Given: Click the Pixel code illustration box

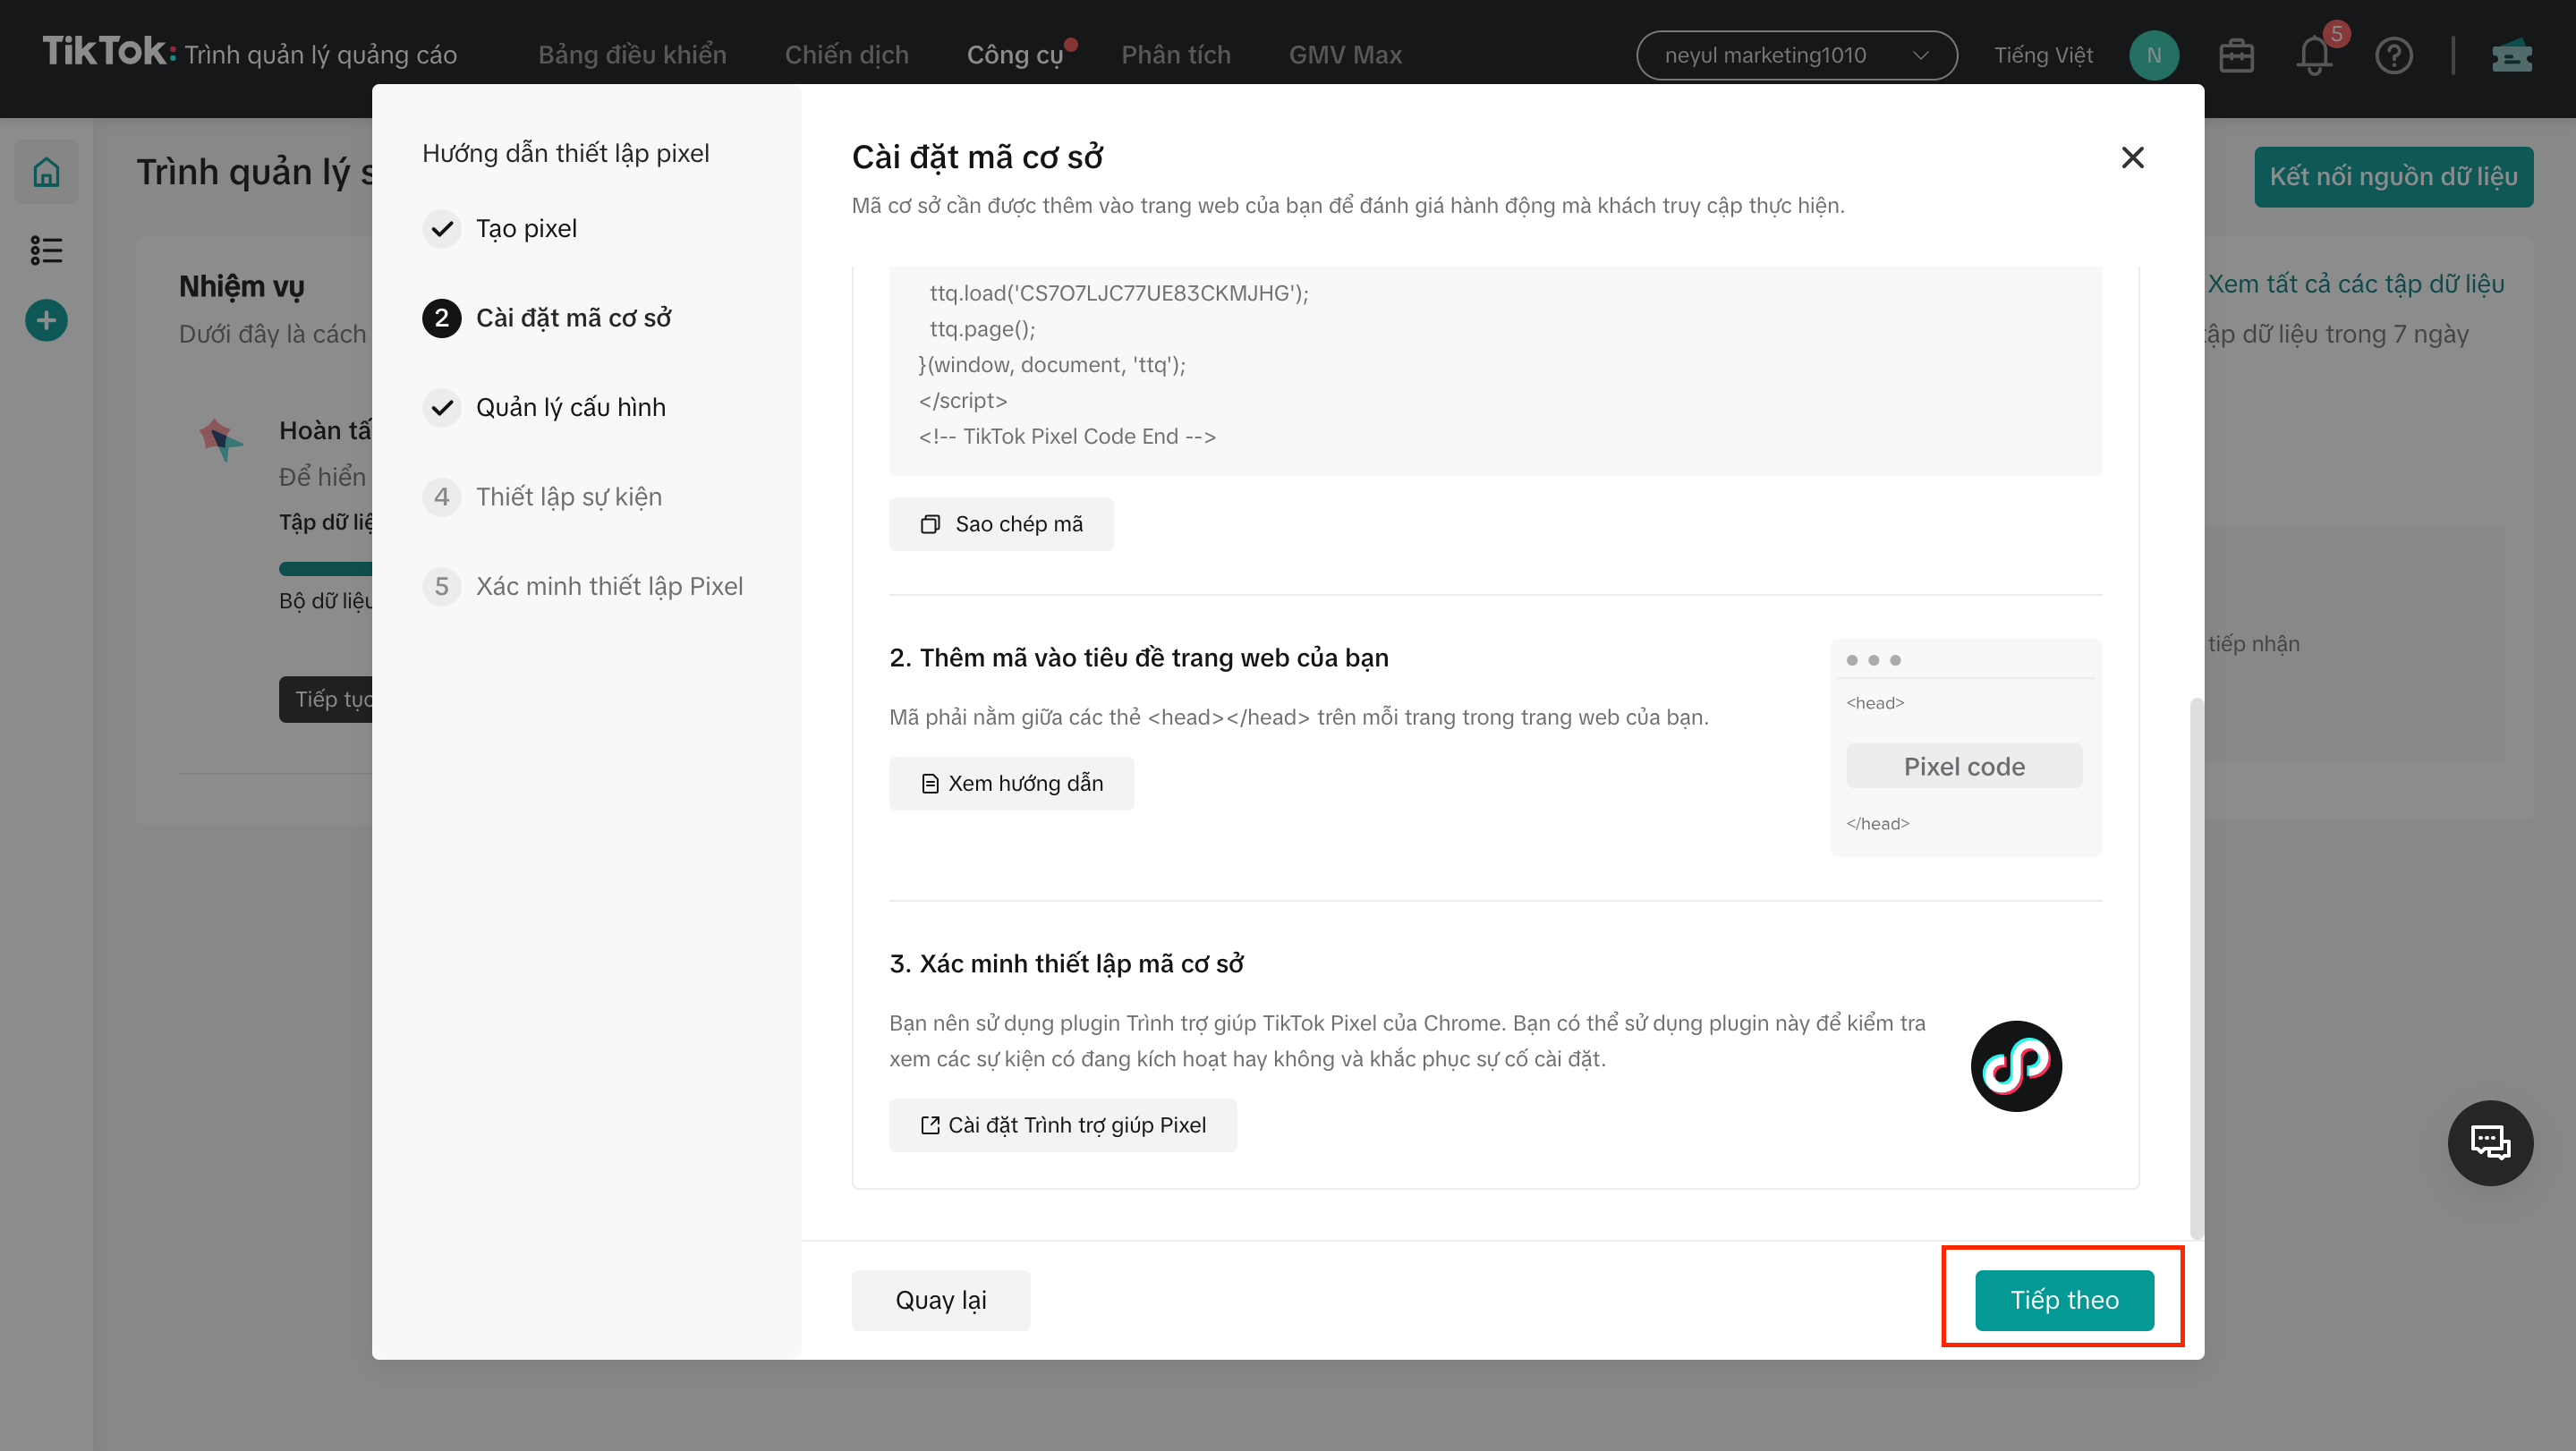Looking at the screenshot, I should coord(1964,766).
